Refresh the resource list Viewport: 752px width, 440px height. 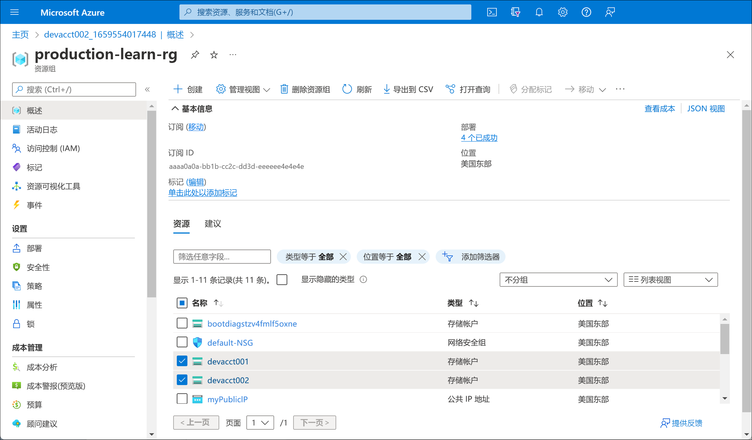pos(357,89)
